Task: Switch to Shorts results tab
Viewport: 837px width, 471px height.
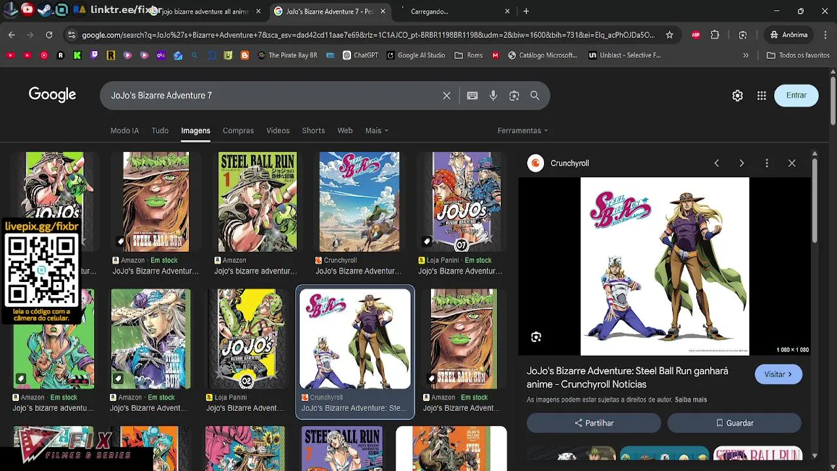Action: pyautogui.click(x=313, y=131)
